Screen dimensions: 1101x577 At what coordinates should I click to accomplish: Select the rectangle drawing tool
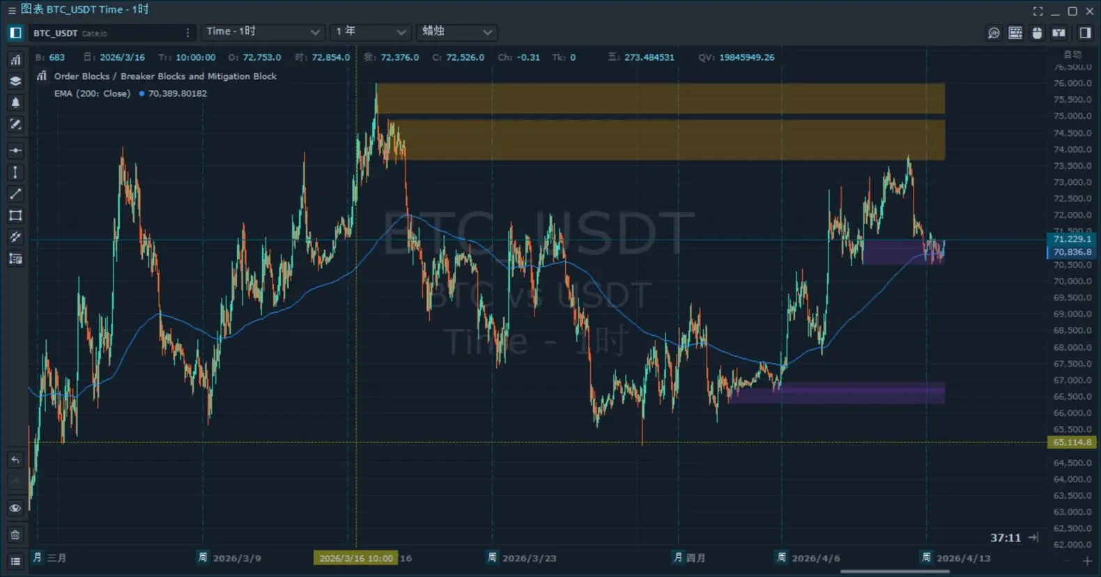[x=15, y=215]
